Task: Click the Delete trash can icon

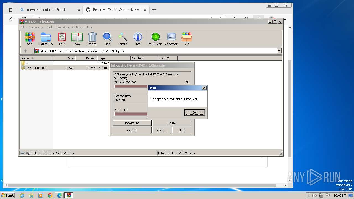Action: 92,39
